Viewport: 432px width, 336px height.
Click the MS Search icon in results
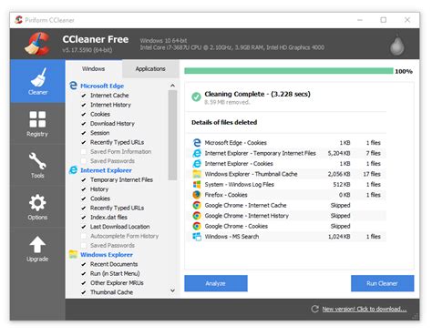point(197,237)
